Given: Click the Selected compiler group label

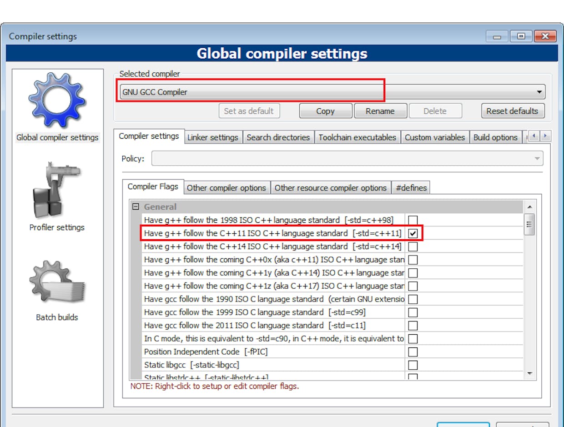Looking at the screenshot, I should (150, 74).
